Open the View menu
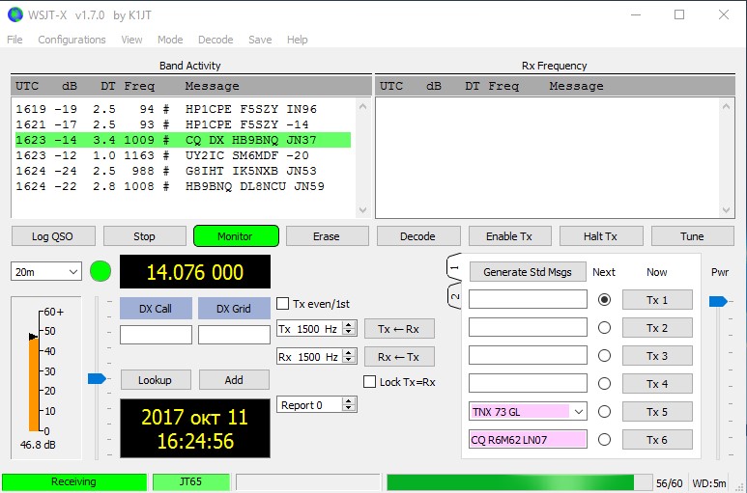The width and height of the screenshot is (747, 493). (131, 40)
